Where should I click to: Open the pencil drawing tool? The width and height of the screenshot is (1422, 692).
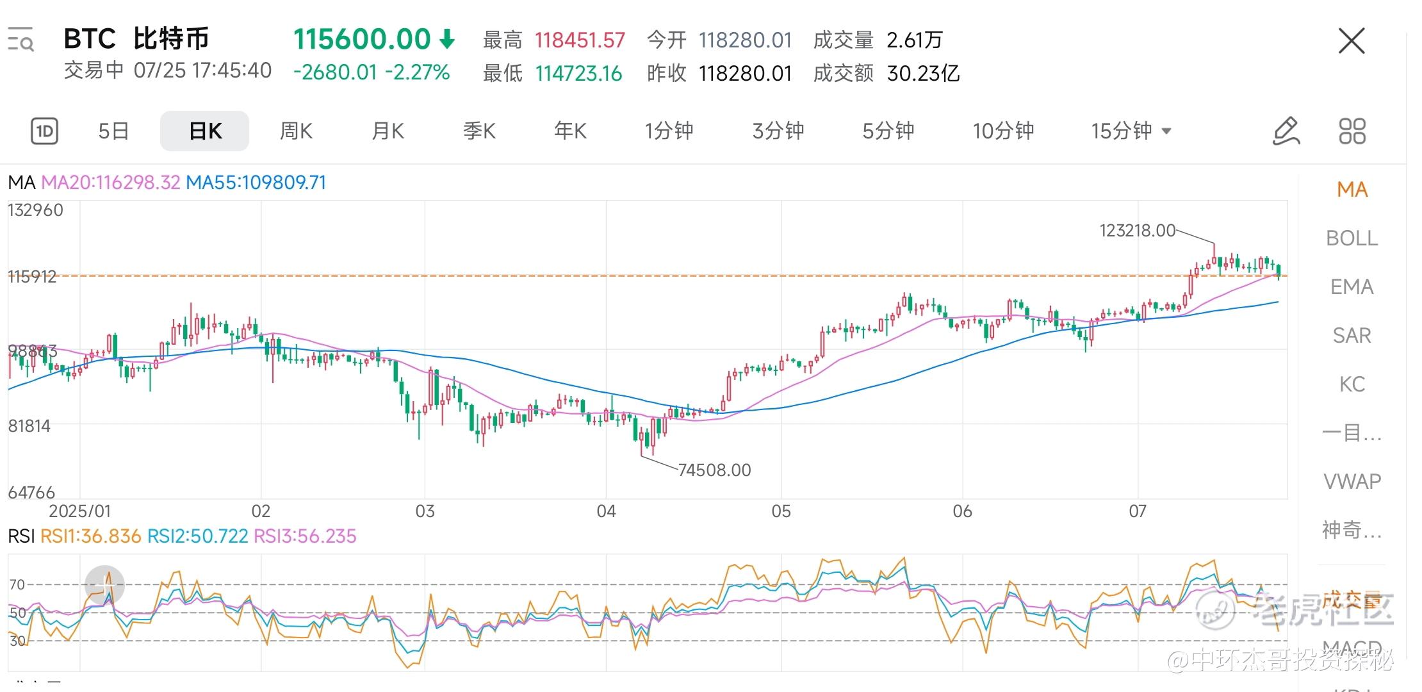tap(1286, 131)
